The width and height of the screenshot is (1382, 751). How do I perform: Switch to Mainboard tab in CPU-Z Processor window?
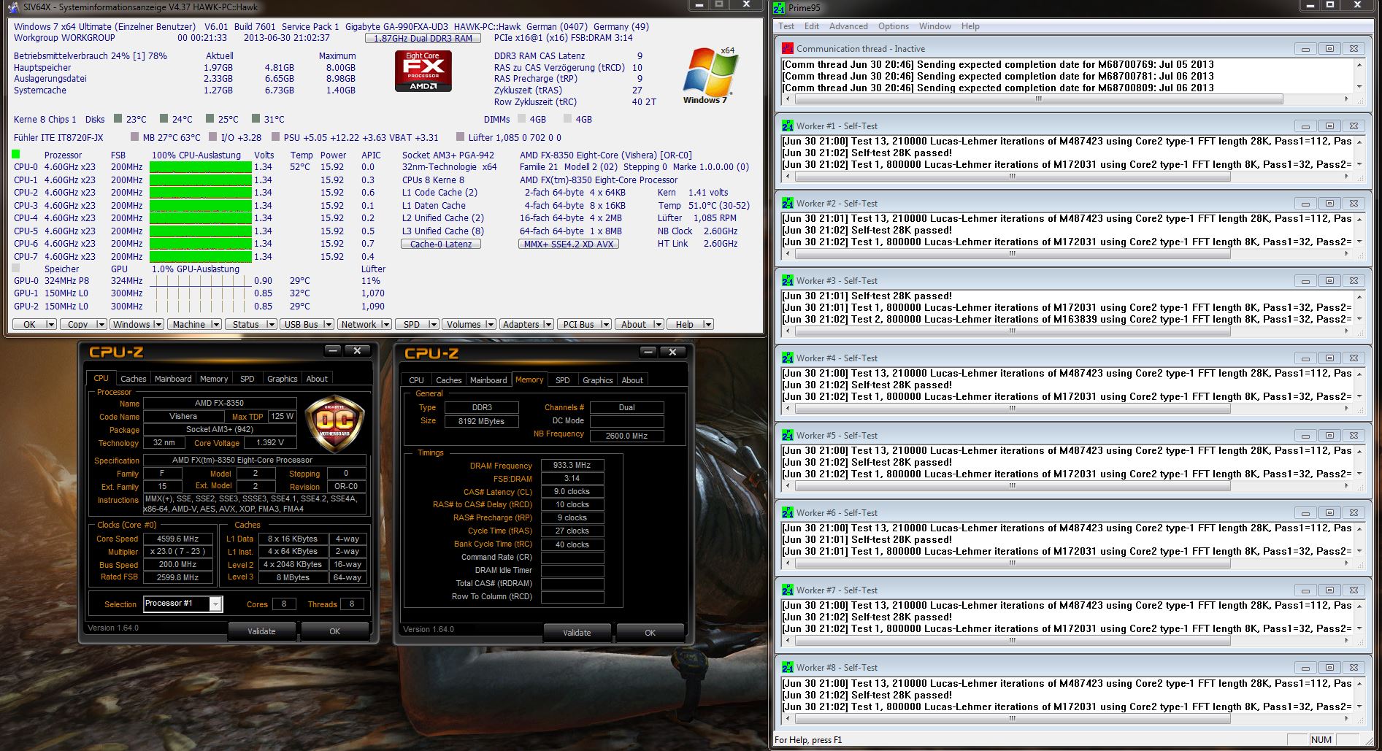coord(173,379)
